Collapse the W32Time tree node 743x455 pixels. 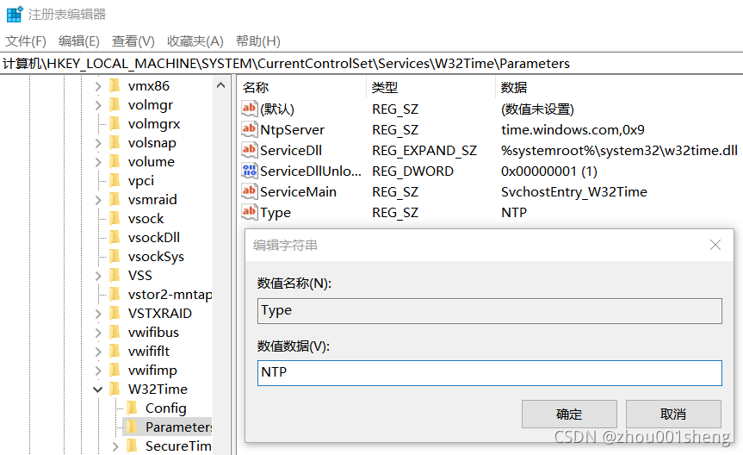97,390
